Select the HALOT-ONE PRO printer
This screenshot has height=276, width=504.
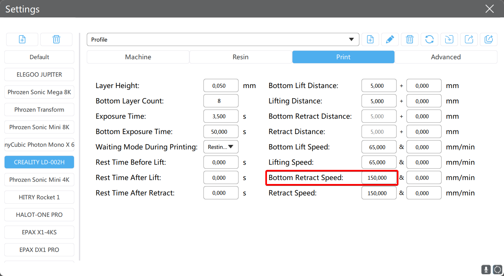(39, 215)
